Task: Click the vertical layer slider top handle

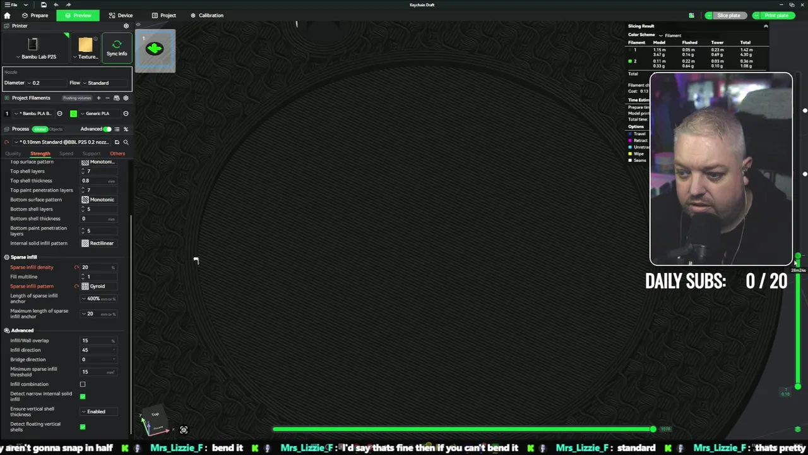Action: (x=798, y=256)
